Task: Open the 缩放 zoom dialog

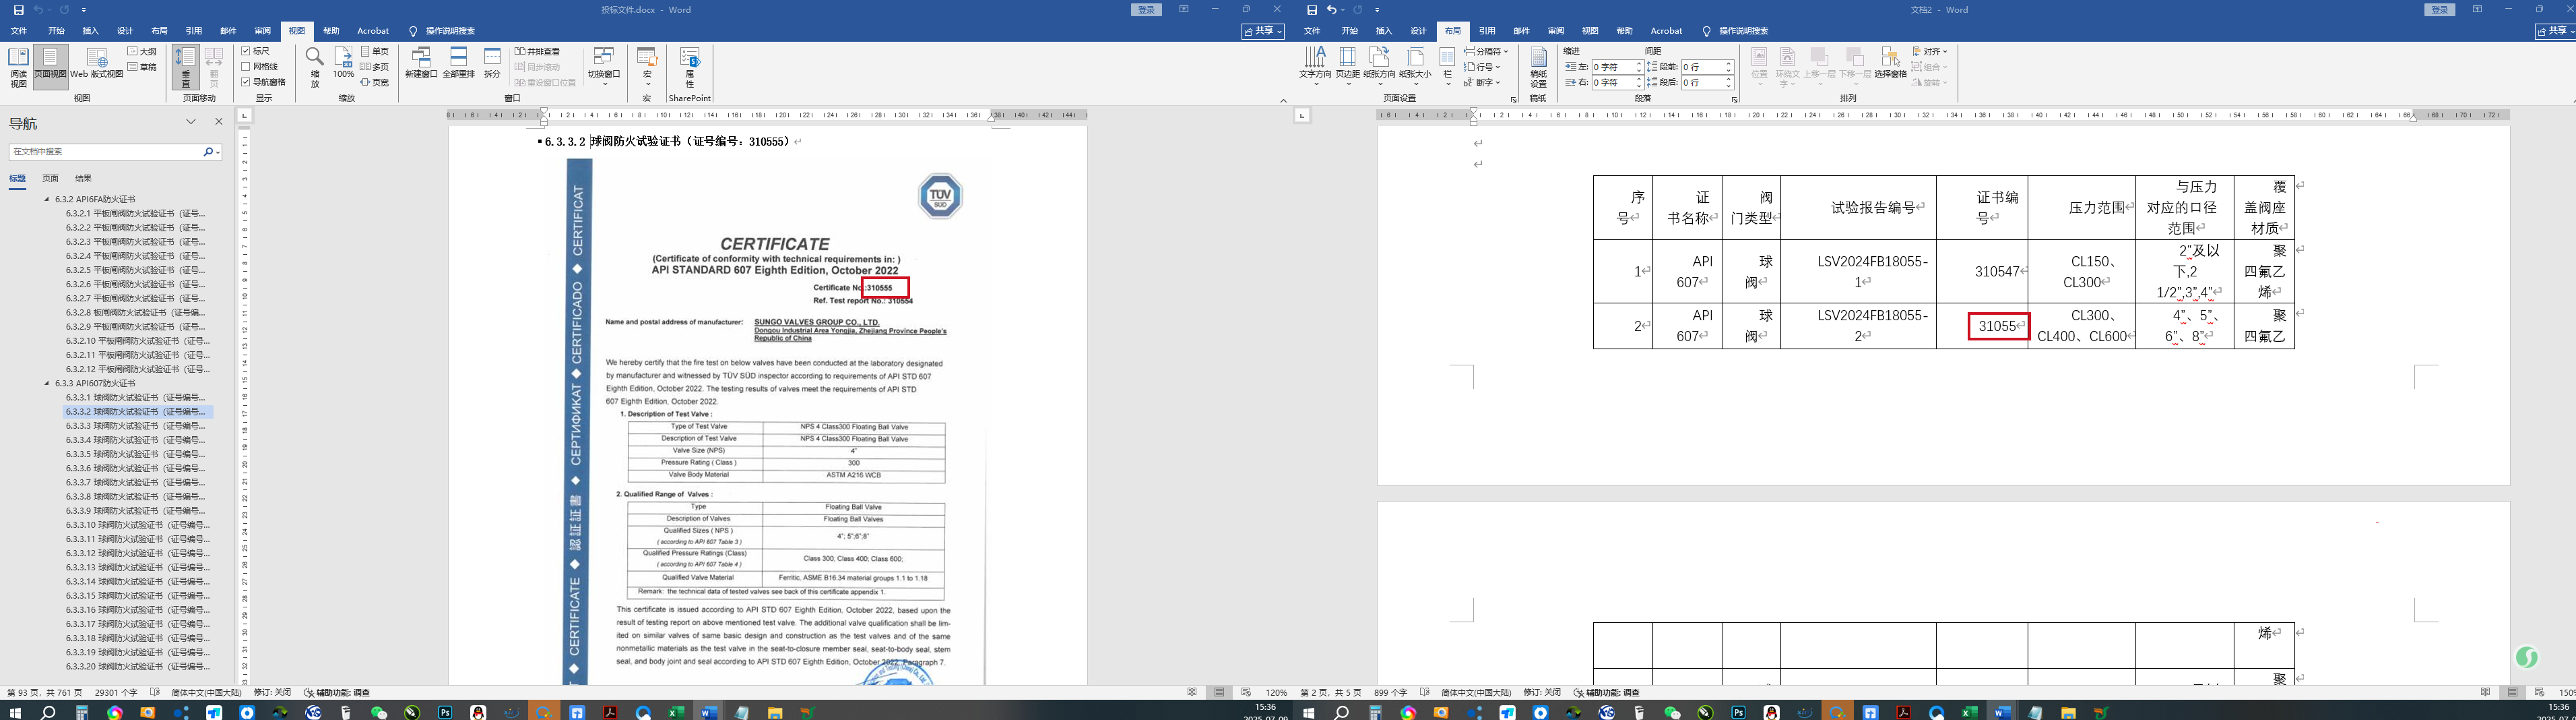Action: 314,66
